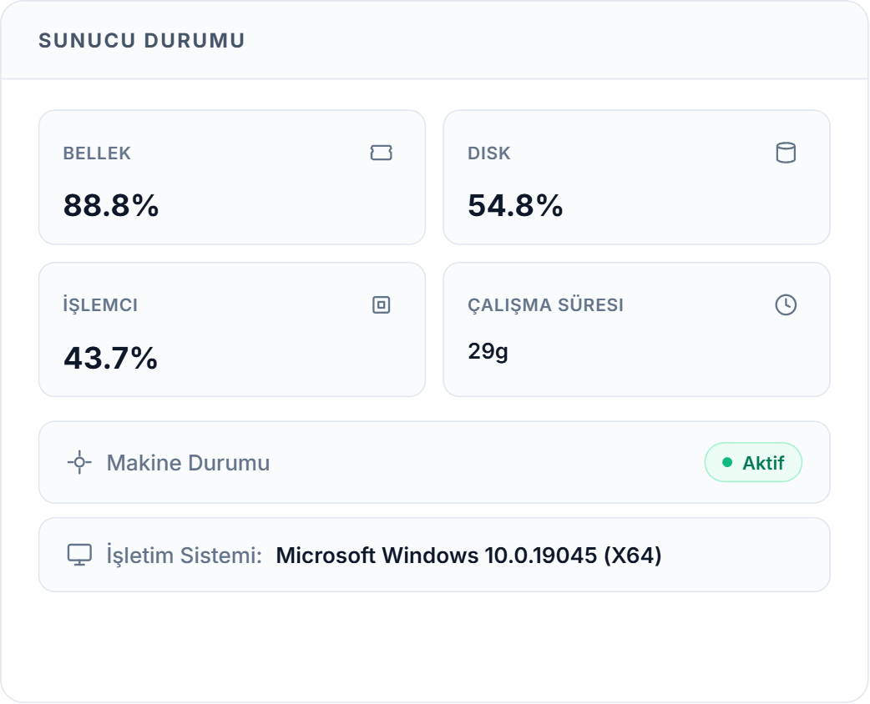This screenshot has width=870, height=704.
Task: Select Microsoft Windows 10.0.19045 (X64) text
Action: point(469,556)
